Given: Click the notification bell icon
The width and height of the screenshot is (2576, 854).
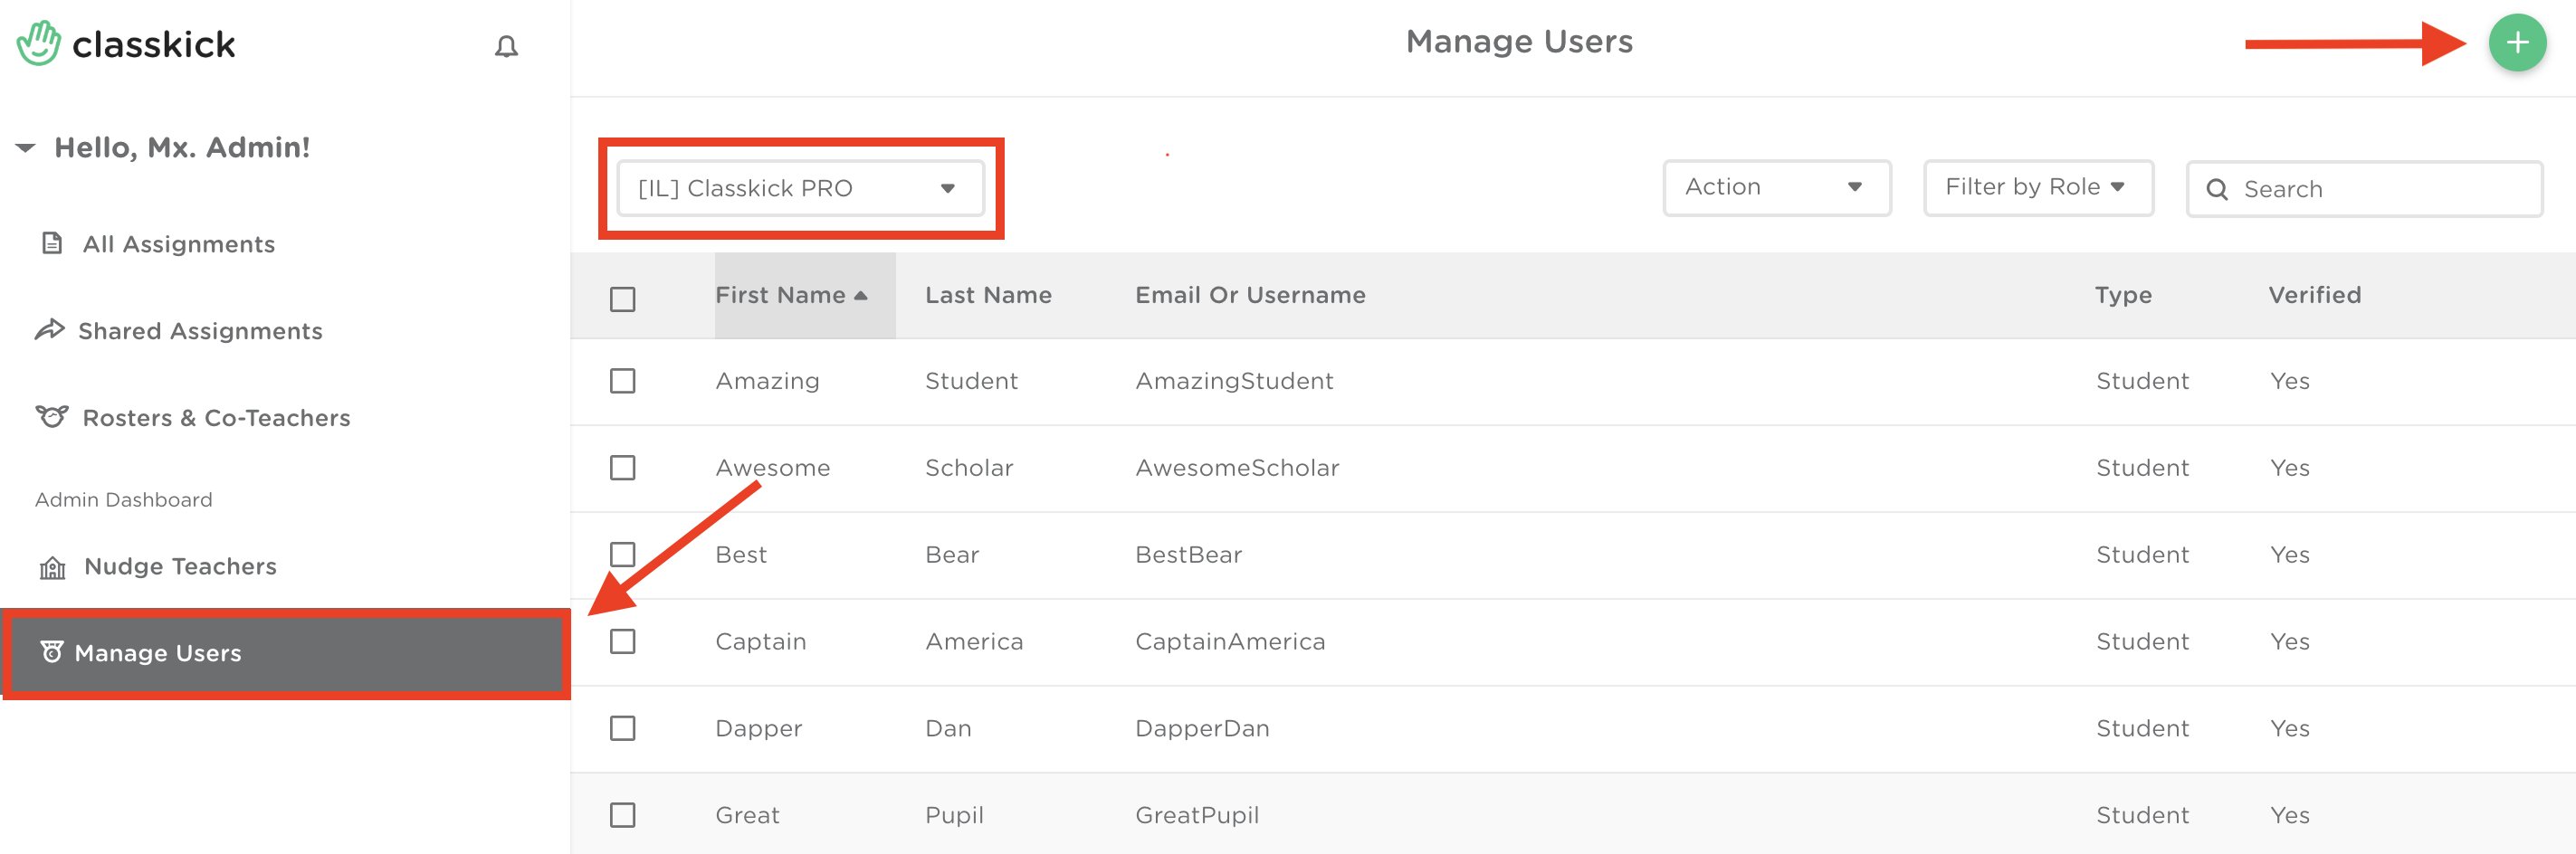Looking at the screenshot, I should click(x=506, y=46).
